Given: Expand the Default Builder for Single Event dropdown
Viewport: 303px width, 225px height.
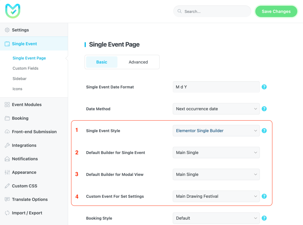Looking at the screenshot, I should 216,153.
